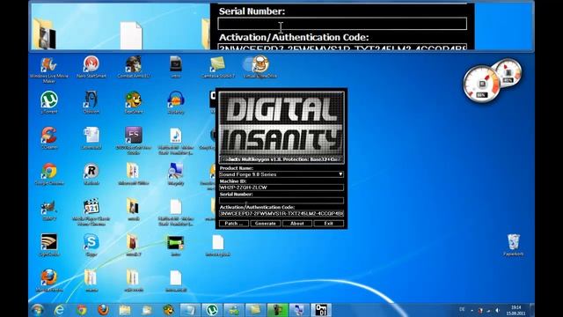Click the DE language indicator in taskbar
The width and height of the screenshot is (563, 317).
click(462, 309)
